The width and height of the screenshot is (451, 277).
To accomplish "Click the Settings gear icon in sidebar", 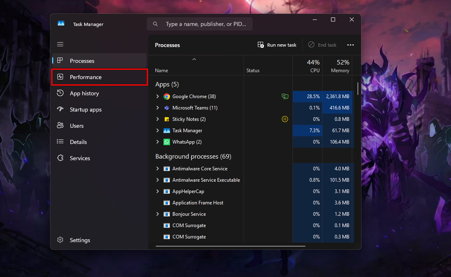I will pyautogui.click(x=60, y=240).
